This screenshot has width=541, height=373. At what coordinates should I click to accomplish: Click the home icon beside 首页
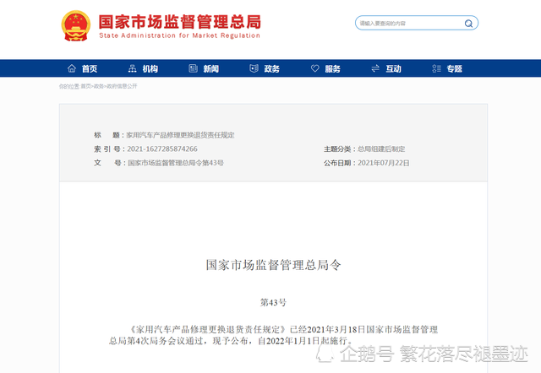point(72,68)
